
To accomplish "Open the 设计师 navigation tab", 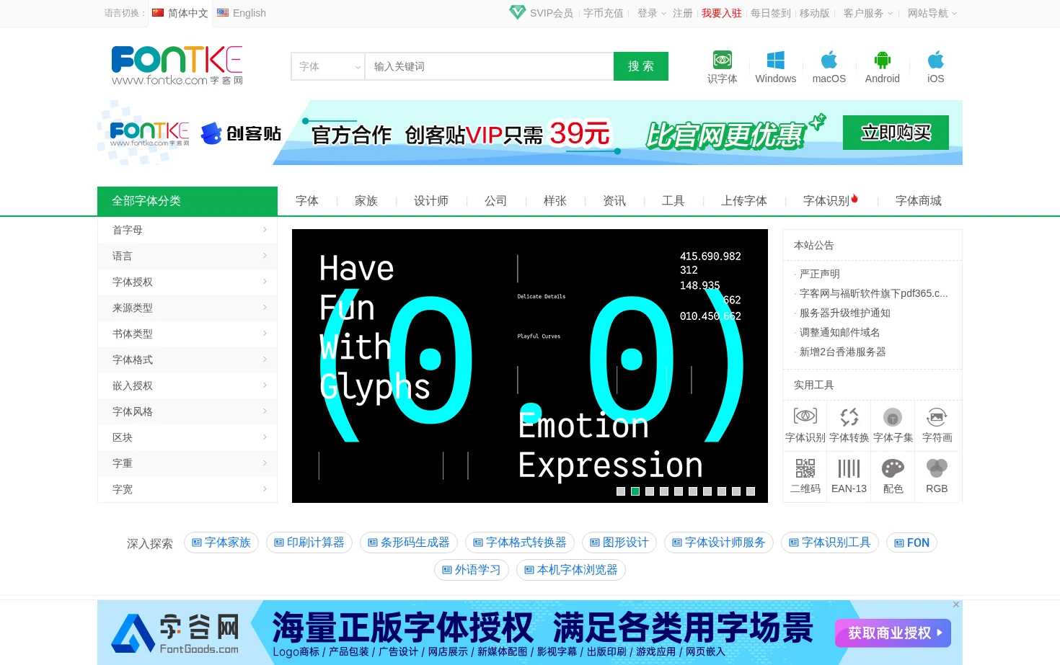I will point(431,201).
